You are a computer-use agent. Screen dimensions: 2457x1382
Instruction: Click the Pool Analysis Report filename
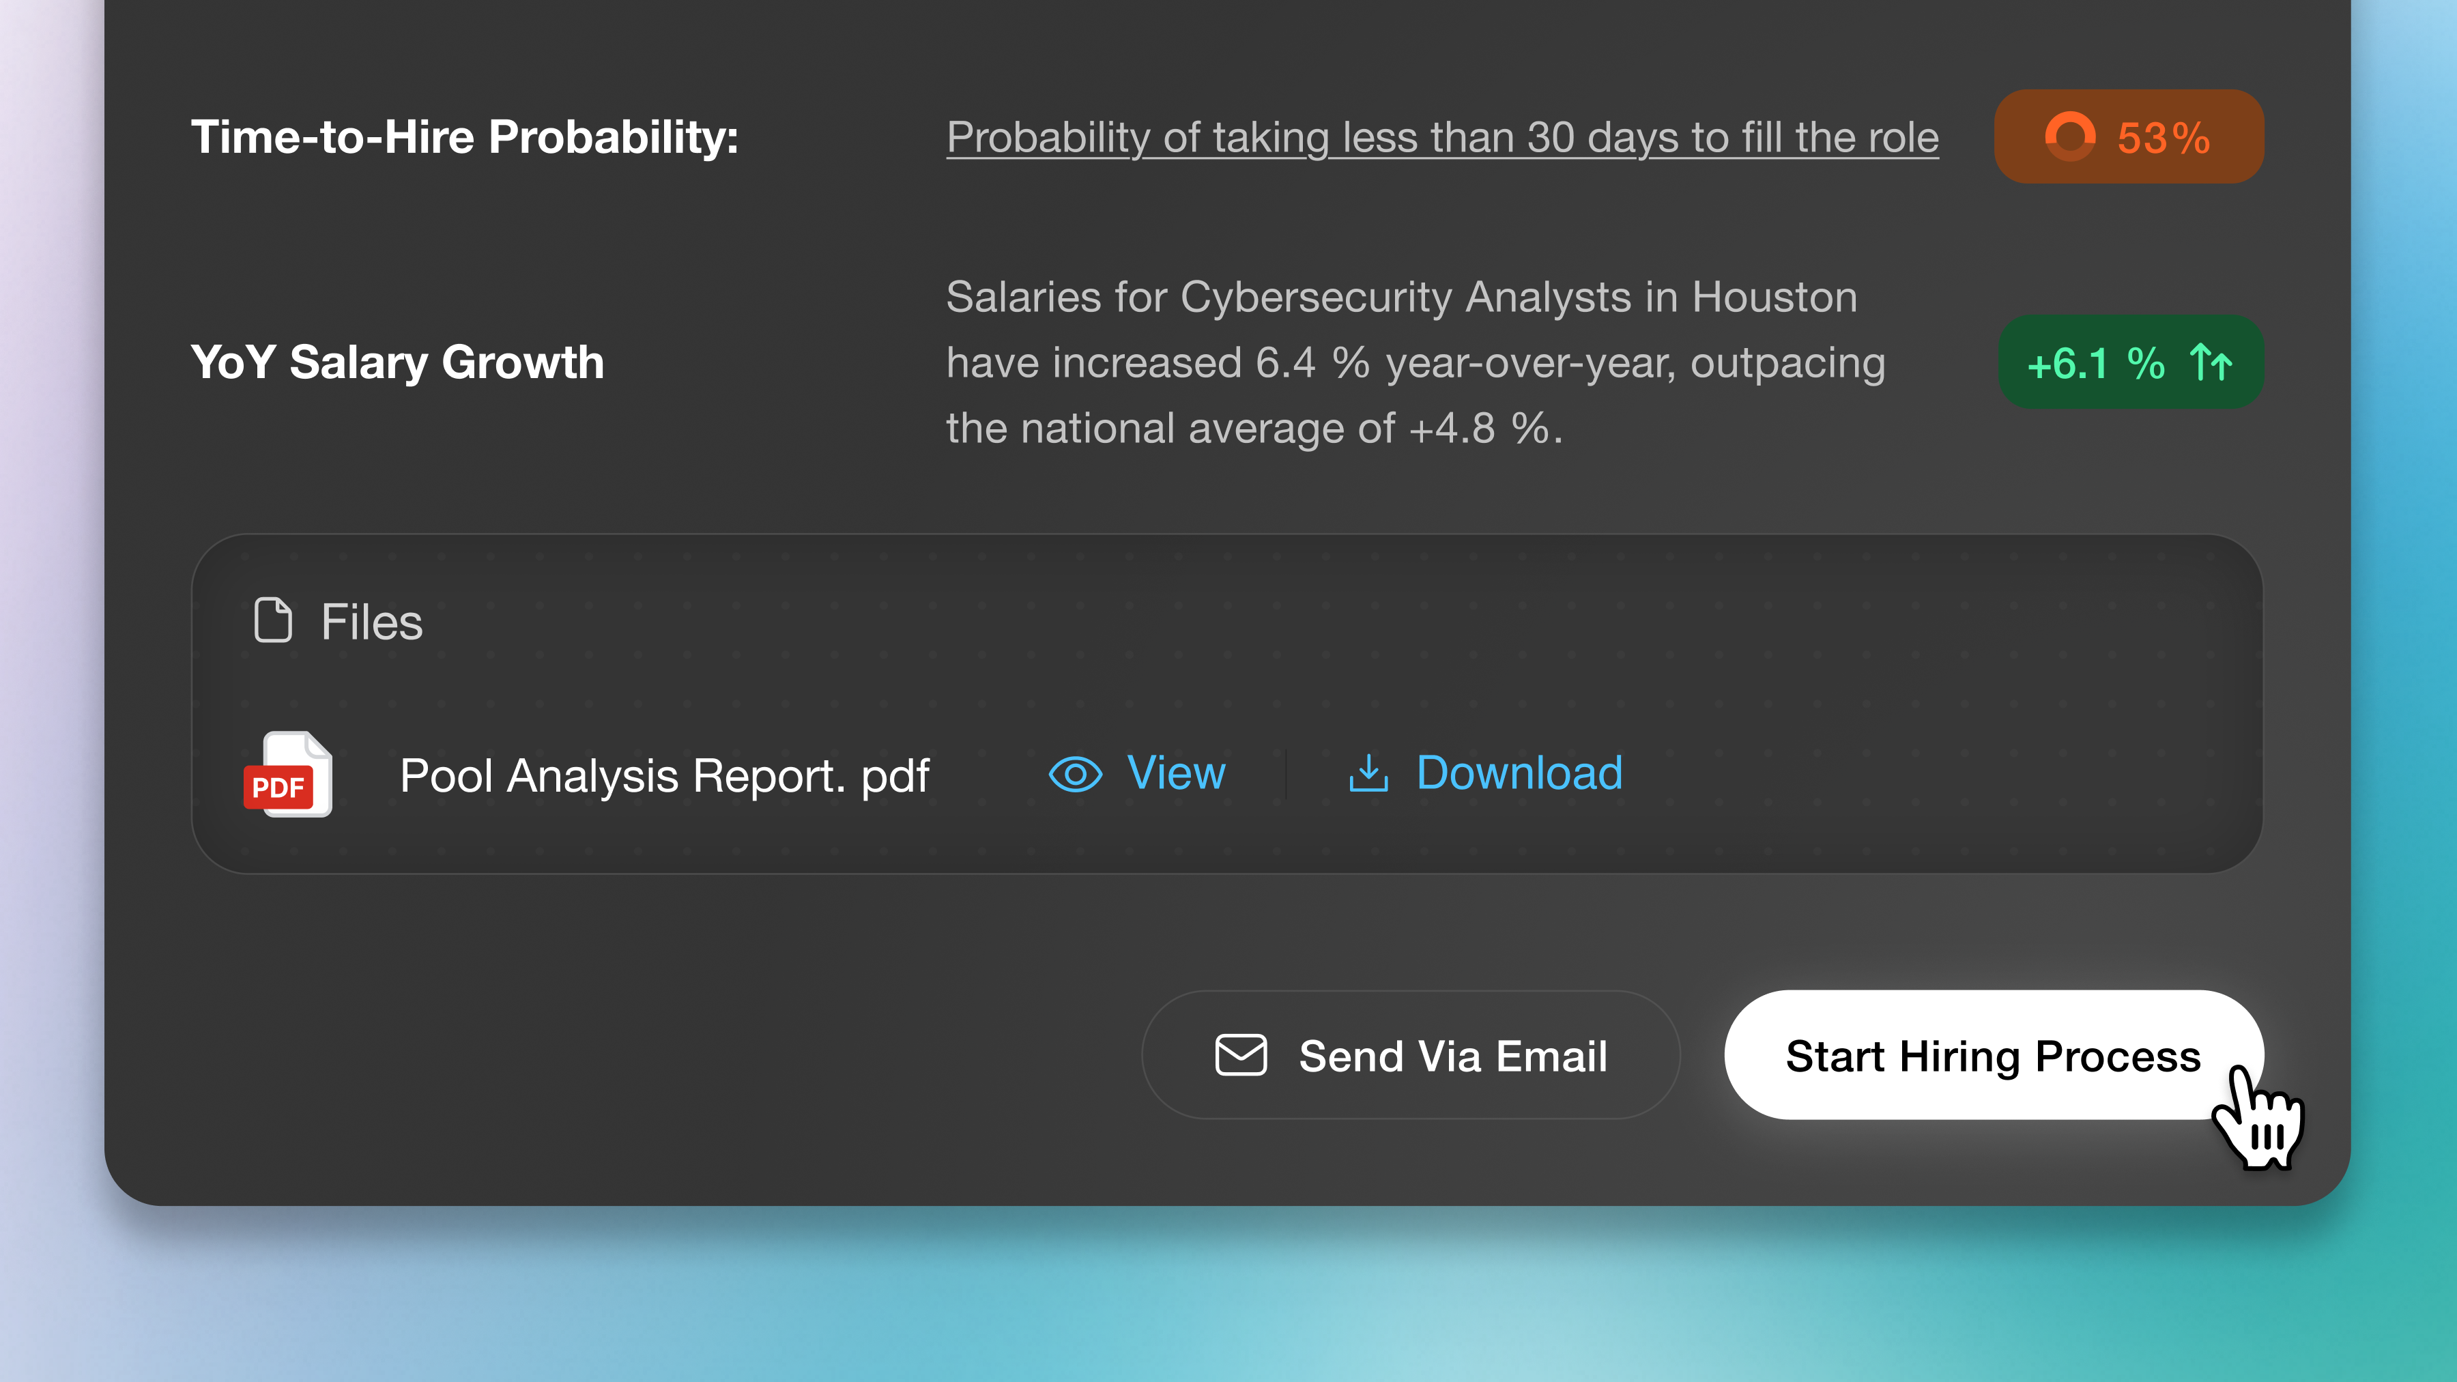coord(665,775)
